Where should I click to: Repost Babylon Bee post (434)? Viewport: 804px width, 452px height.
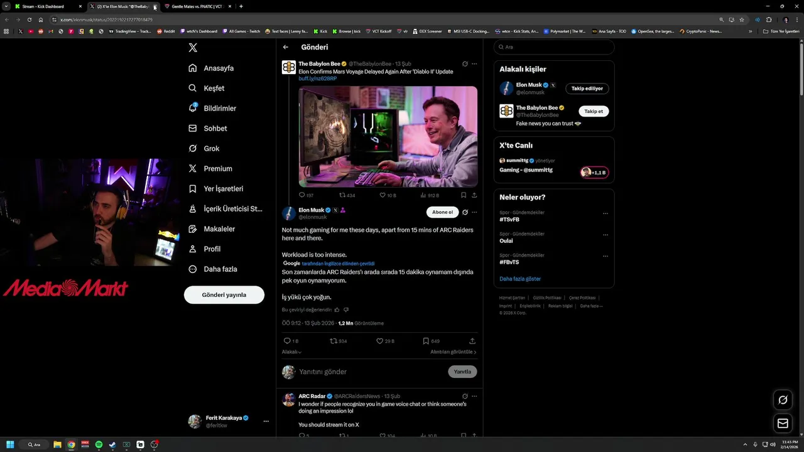[x=347, y=195]
